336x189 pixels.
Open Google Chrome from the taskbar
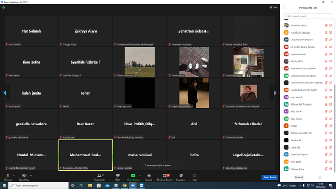(x=124, y=185)
